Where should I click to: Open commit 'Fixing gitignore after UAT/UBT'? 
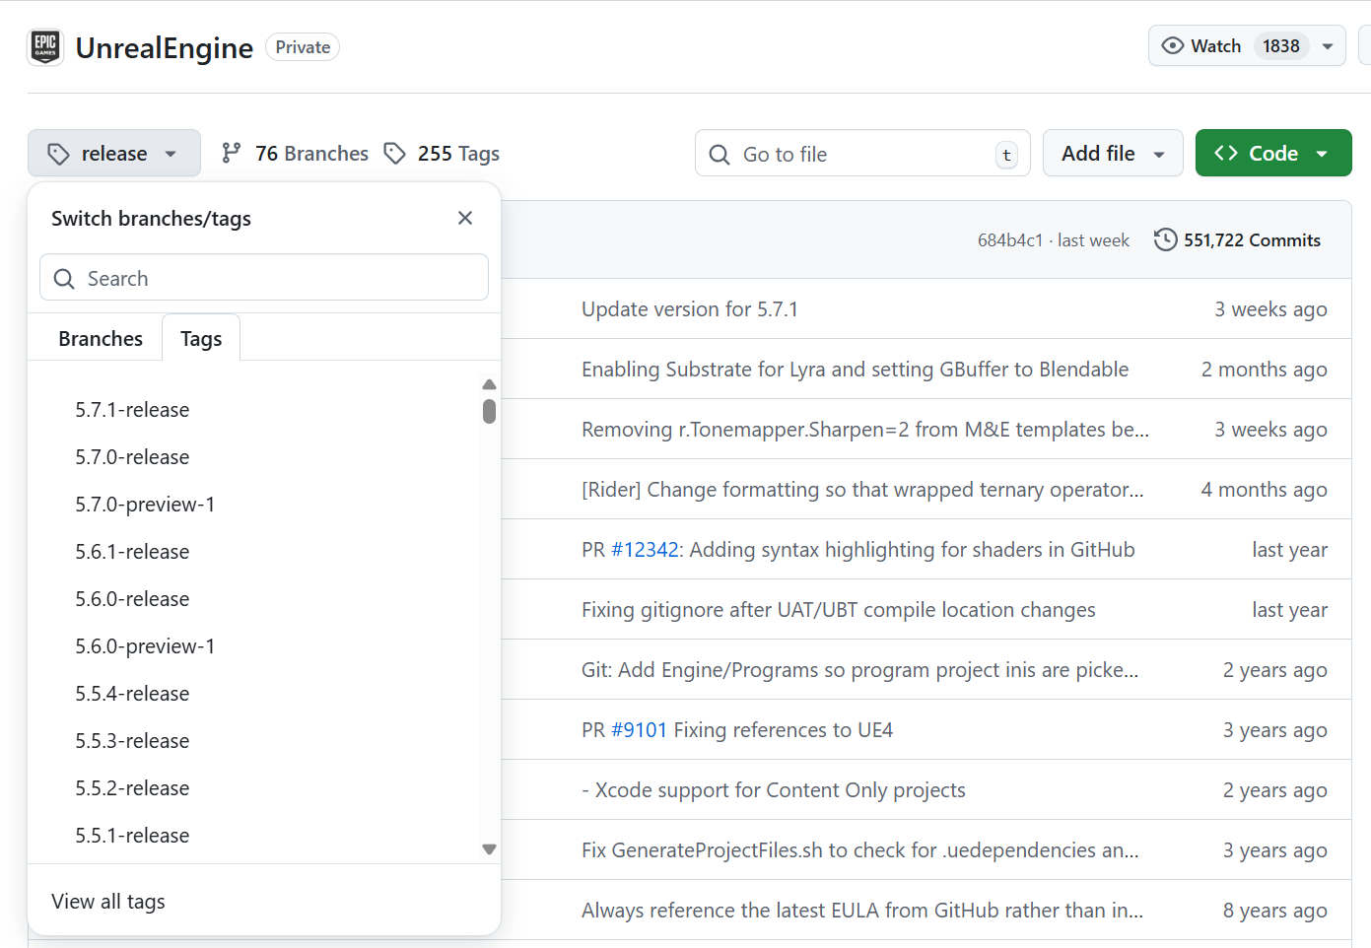point(839,610)
